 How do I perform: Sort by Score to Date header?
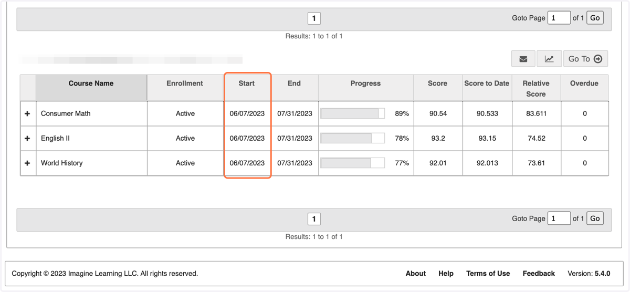[487, 88]
